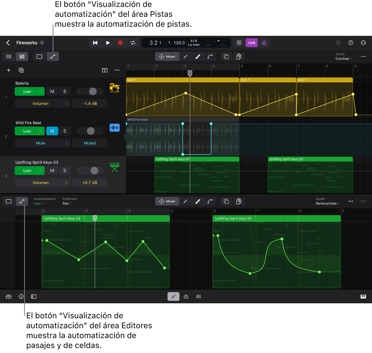Add a new track with plus
Viewport: 372px width, 353px height.
point(9,70)
